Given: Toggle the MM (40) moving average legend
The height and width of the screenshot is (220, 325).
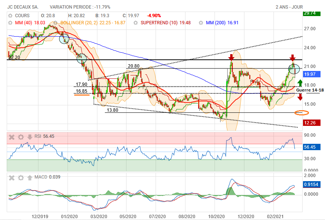Looking at the screenshot, I should [x=25, y=23].
